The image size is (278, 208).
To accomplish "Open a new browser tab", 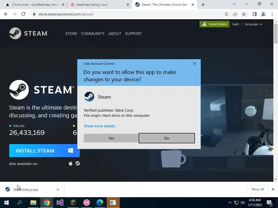I will click(203, 5).
